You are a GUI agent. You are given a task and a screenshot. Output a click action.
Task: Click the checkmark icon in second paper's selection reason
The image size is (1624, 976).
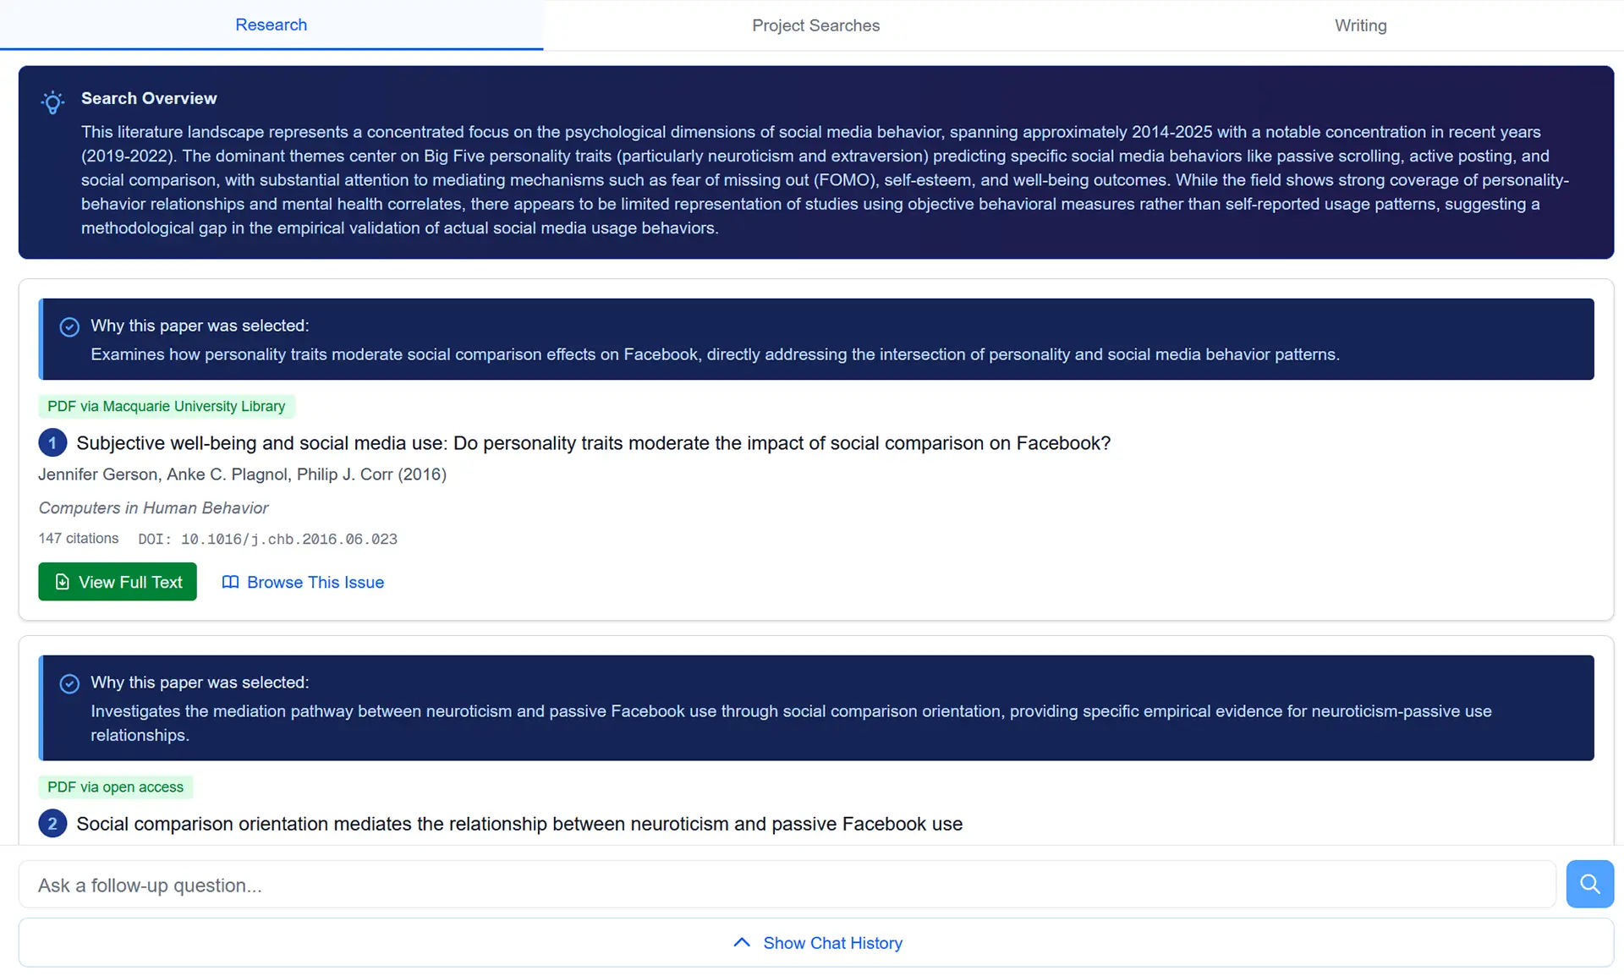(69, 683)
